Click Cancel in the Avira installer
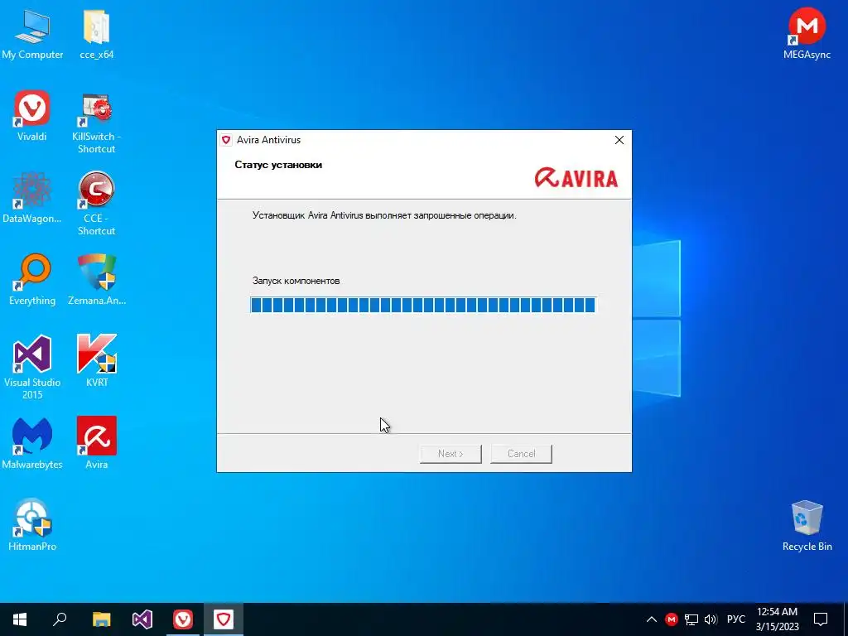 click(x=522, y=454)
